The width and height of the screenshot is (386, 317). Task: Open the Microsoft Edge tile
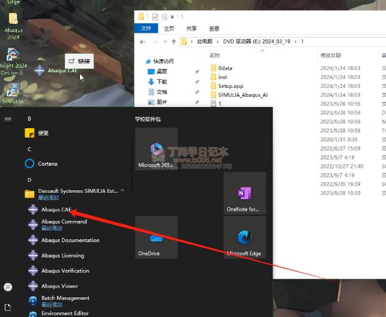point(245,237)
